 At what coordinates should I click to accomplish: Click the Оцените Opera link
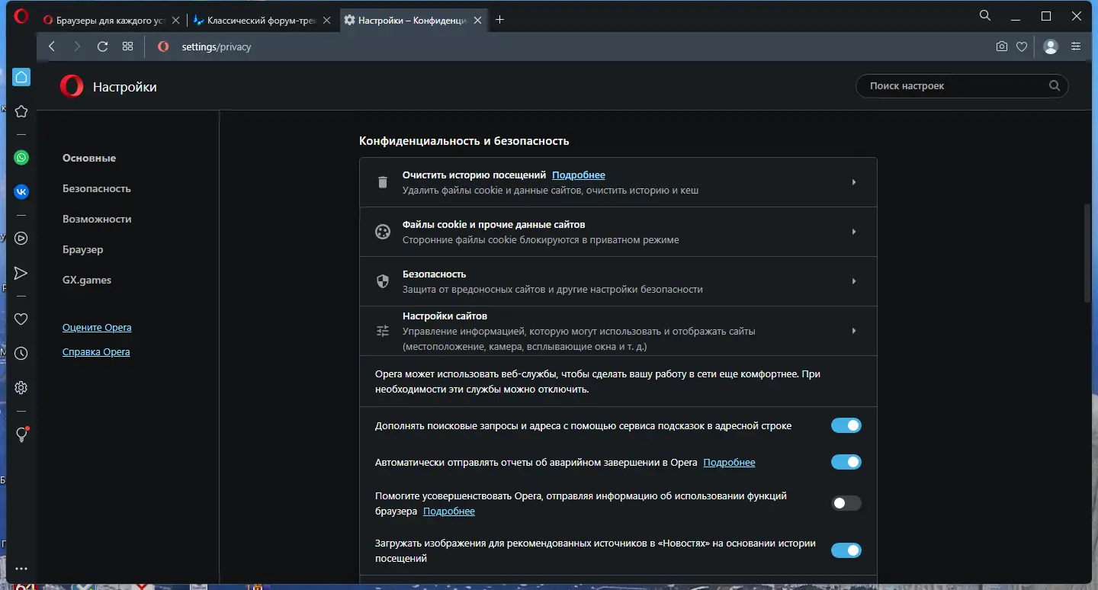tap(97, 328)
